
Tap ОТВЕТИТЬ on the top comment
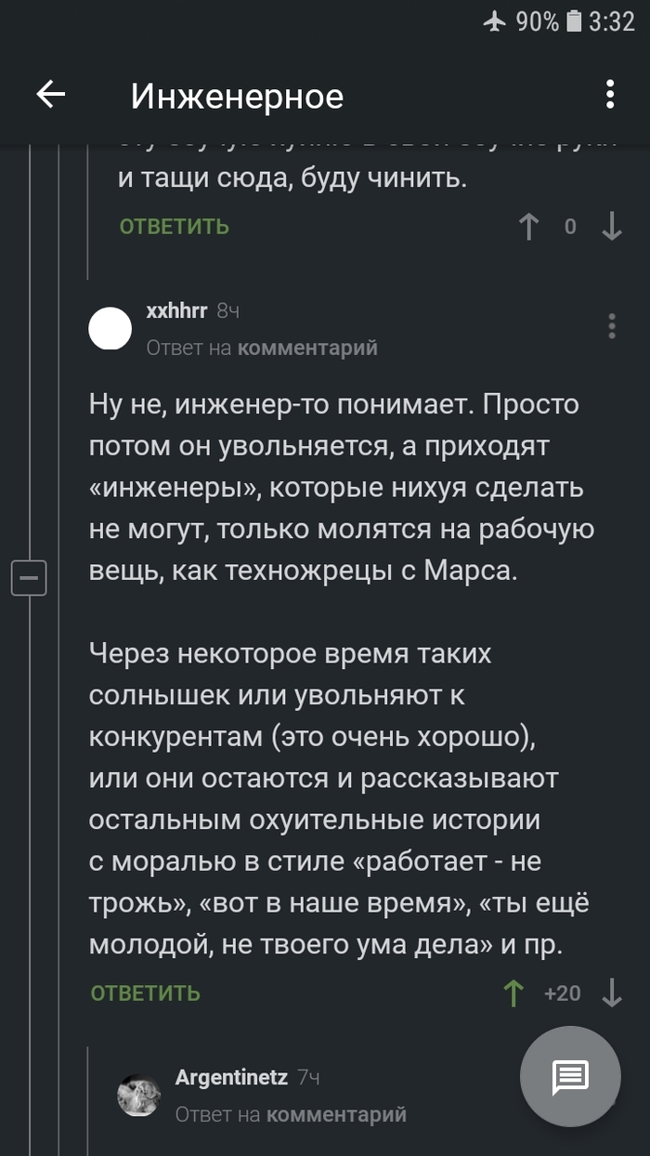click(x=173, y=226)
